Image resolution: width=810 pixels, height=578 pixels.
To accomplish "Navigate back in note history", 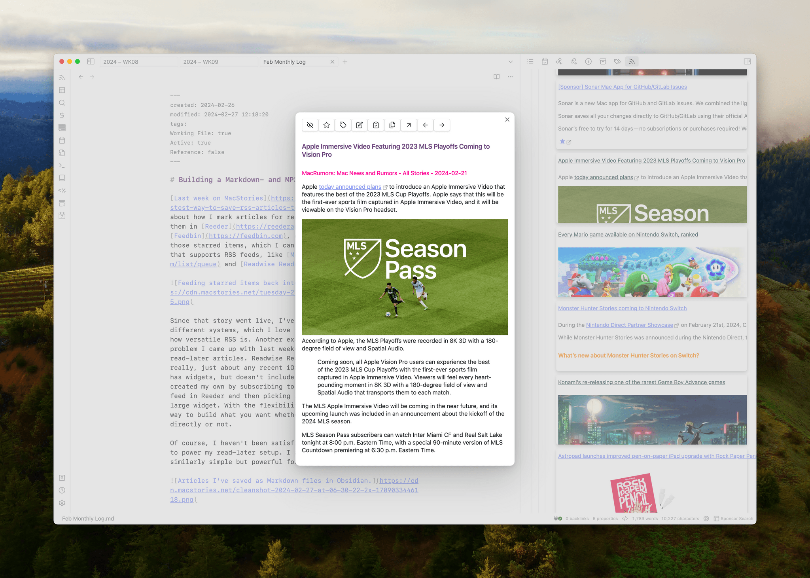I will click(81, 77).
